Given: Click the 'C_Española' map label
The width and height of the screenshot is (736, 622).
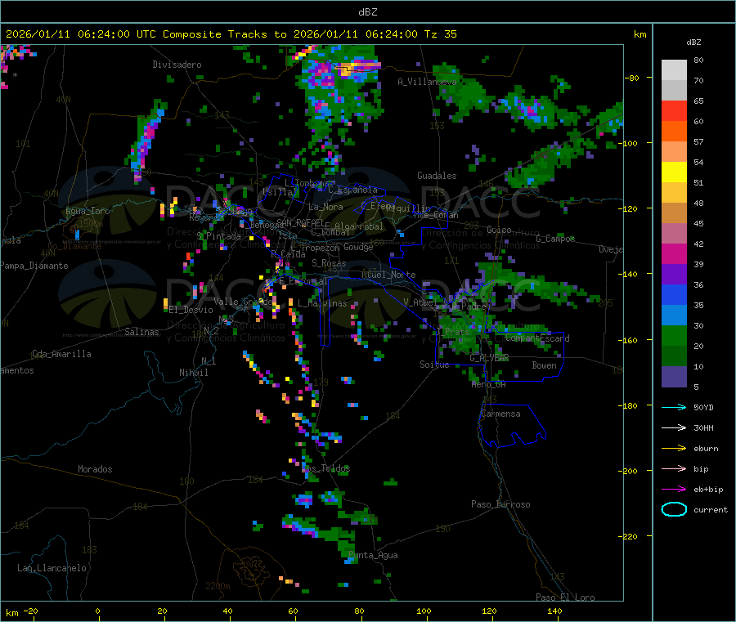Looking at the screenshot, I should pyautogui.click(x=352, y=190).
